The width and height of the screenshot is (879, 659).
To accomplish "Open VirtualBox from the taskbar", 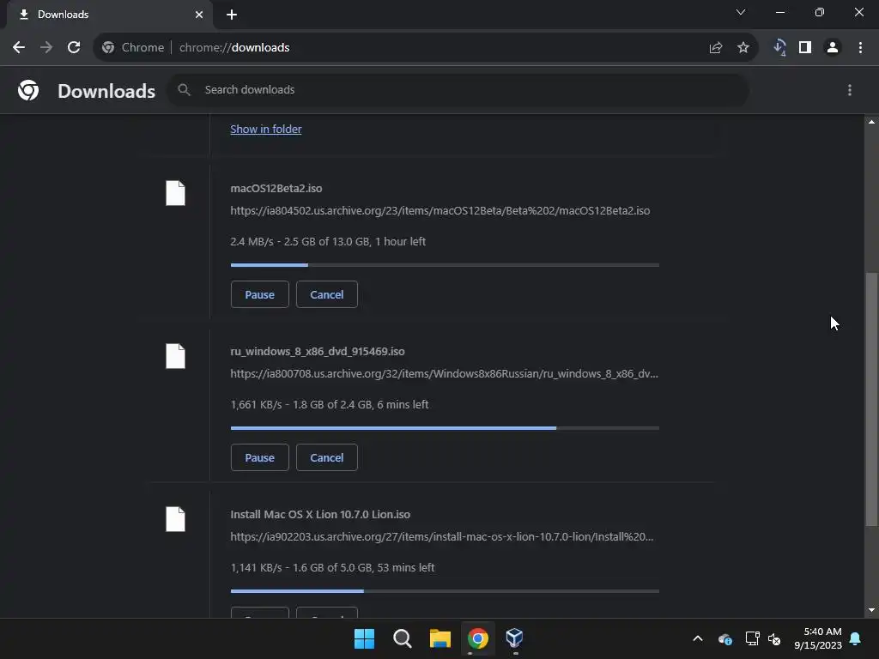I will tap(515, 638).
